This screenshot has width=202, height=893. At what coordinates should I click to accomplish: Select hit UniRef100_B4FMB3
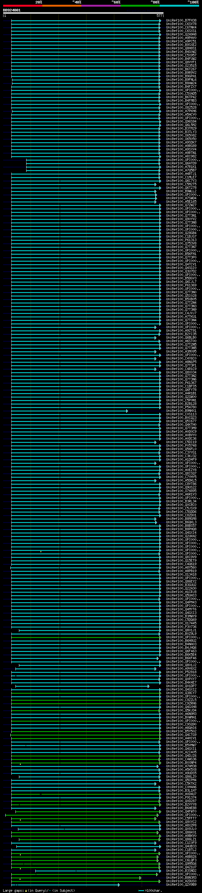(181, 100)
